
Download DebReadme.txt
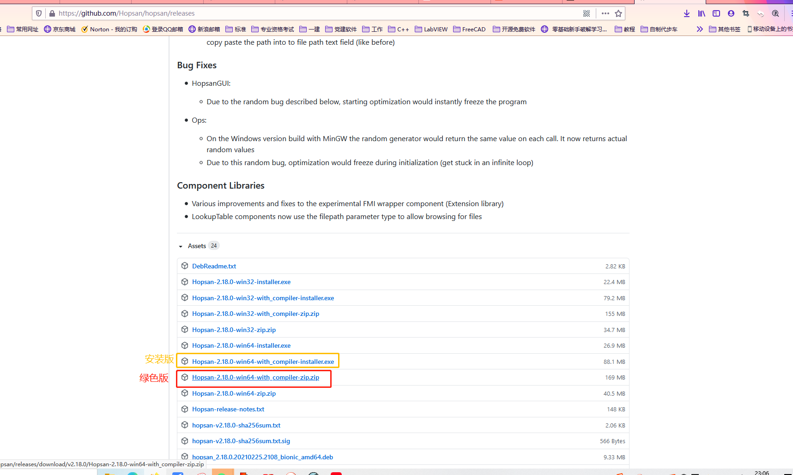[214, 266]
